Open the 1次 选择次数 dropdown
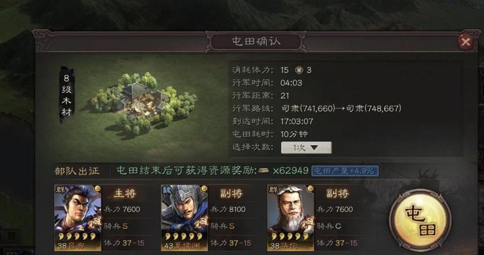The image size is (484, 255). tap(306, 148)
